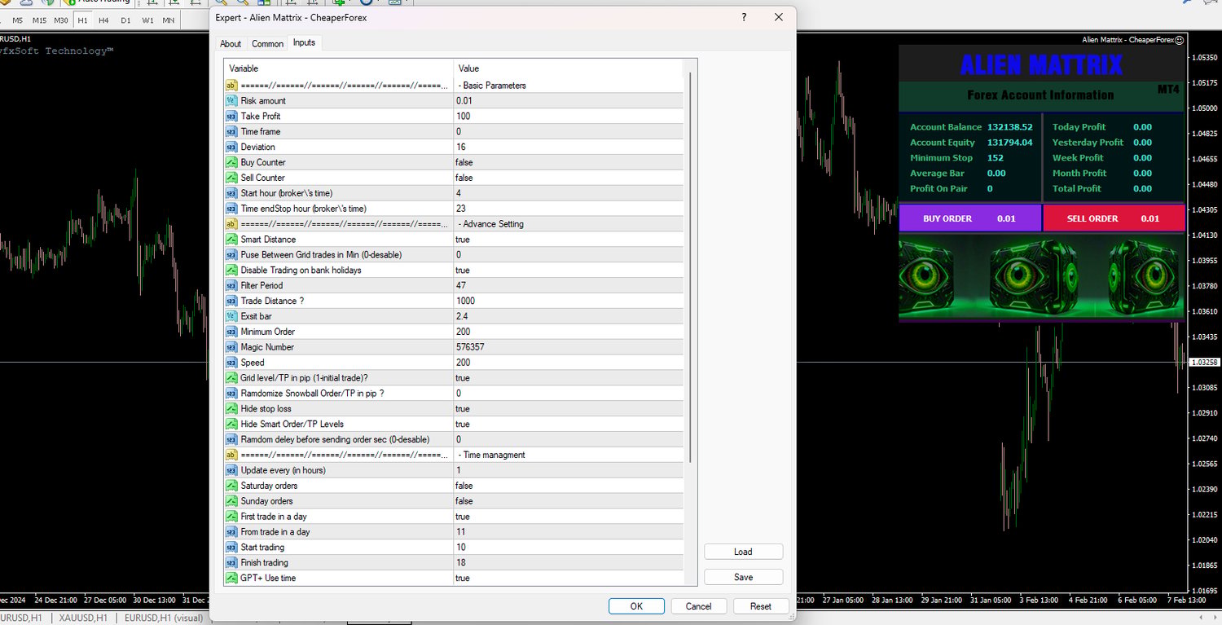Click the red SELL ORDER button
The width and height of the screenshot is (1222, 625).
click(1114, 218)
